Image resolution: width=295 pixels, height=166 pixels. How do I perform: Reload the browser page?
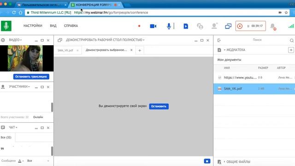14,12
